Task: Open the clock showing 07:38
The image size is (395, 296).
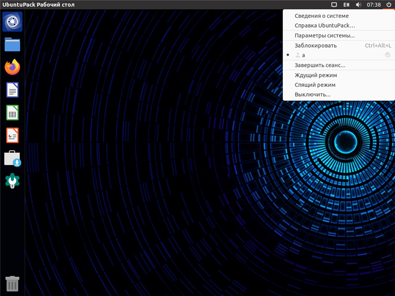Action: pos(374,4)
